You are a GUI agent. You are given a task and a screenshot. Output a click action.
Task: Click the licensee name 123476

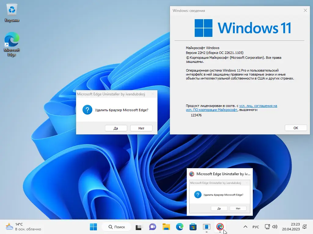click(196, 115)
